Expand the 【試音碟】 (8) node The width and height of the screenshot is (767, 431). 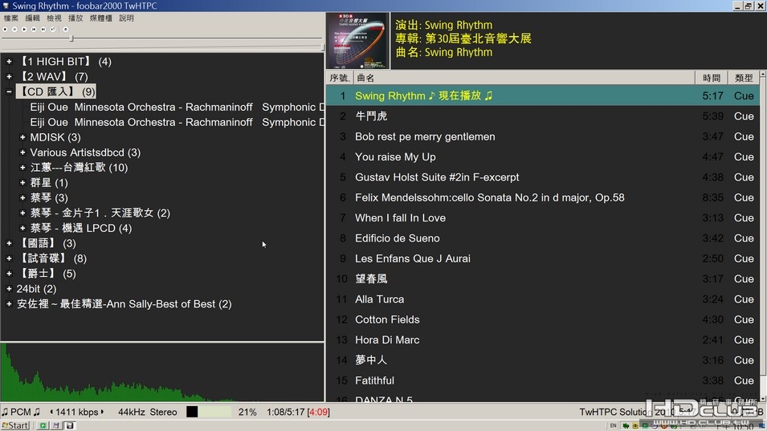tap(9, 258)
